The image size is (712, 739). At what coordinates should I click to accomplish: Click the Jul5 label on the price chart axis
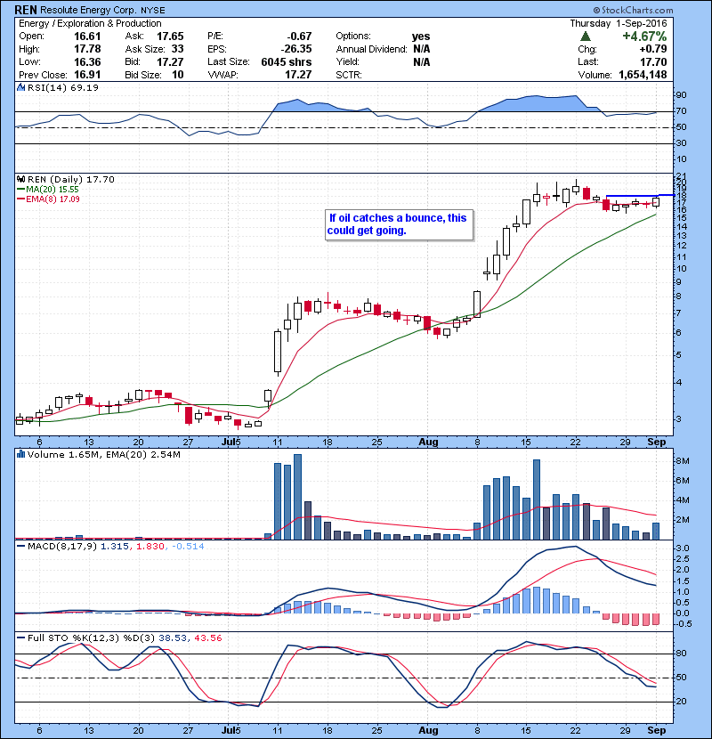[231, 443]
